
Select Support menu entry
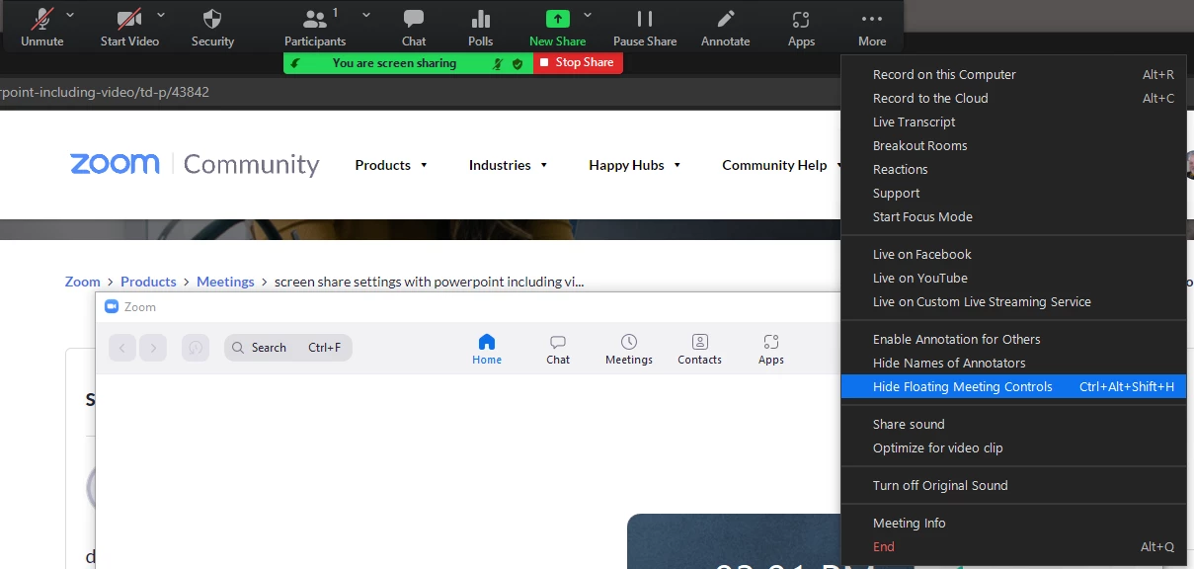coord(1013,193)
